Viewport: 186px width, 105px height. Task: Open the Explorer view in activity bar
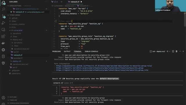point(3,3)
